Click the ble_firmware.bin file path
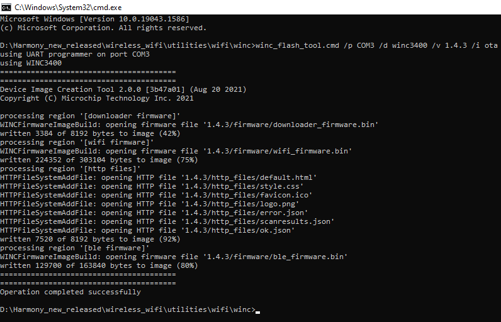 point(275,257)
